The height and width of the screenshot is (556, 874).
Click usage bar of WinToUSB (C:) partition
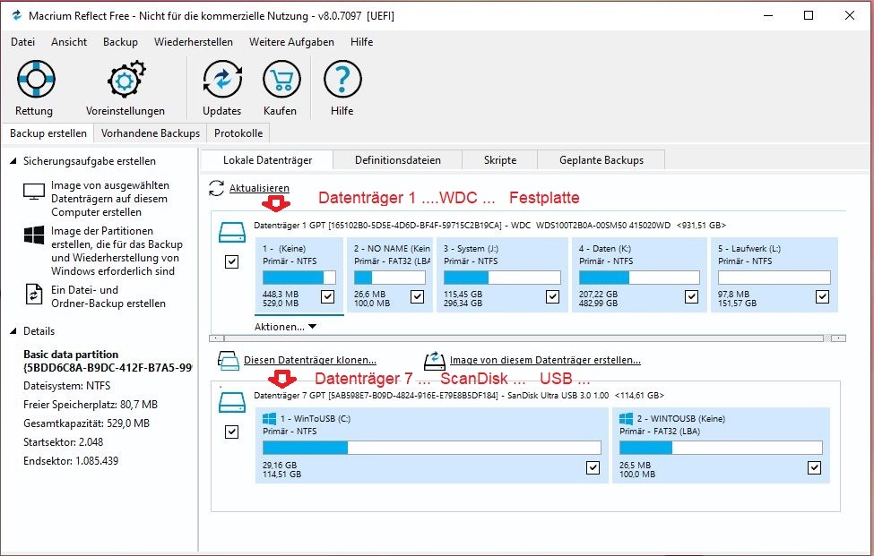[x=432, y=448]
